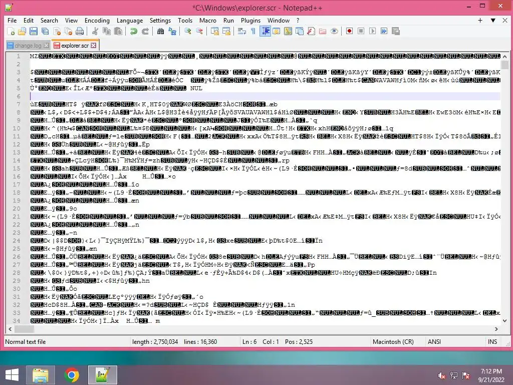
Task: Click the Save recorded macro icon
Action: point(396,31)
